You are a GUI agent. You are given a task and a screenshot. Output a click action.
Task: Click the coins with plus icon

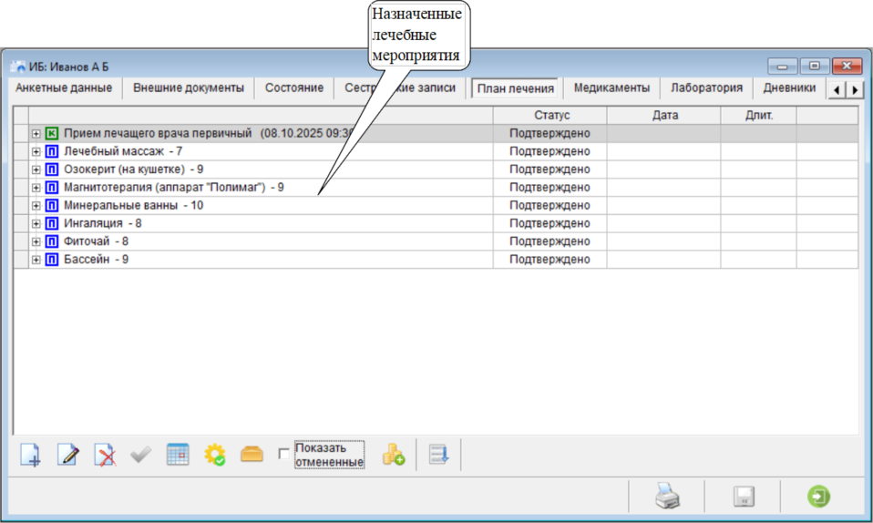coord(394,455)
